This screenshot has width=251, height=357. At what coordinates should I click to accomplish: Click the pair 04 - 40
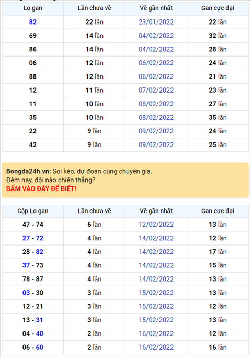33,334
